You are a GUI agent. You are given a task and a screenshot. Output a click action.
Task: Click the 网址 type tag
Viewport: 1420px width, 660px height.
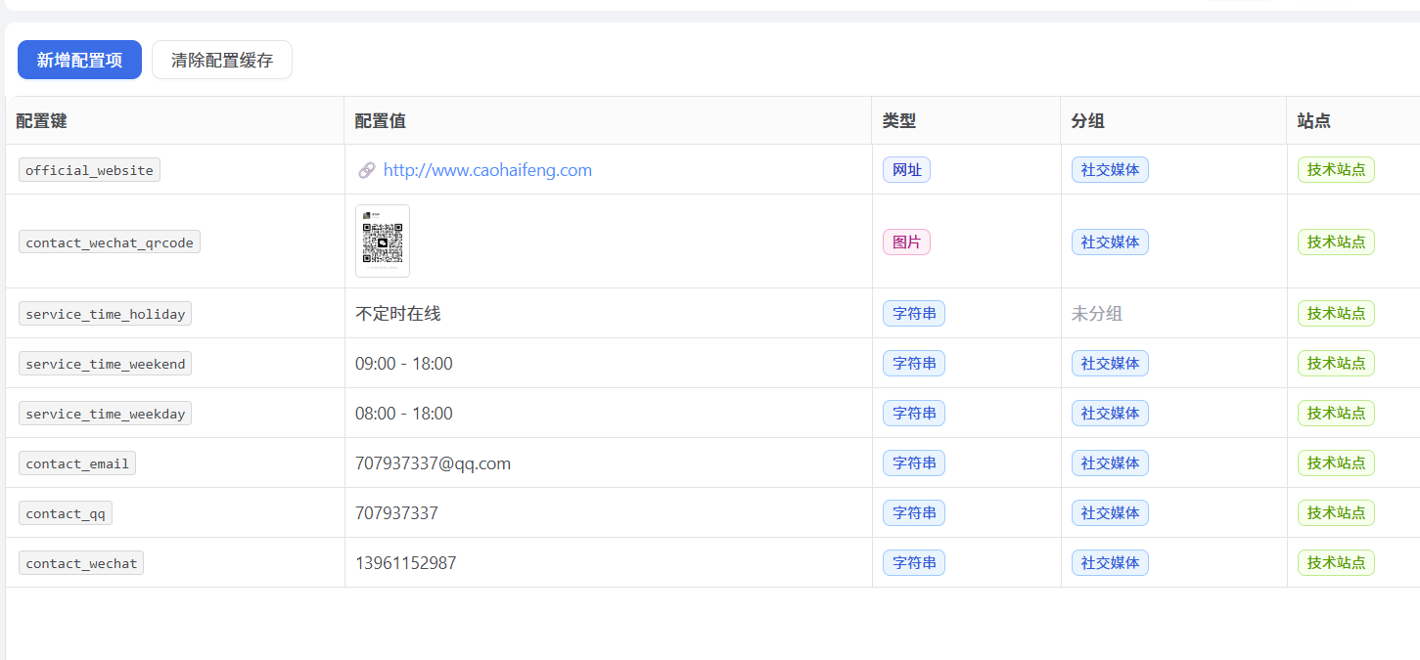(x=906, y=170)
